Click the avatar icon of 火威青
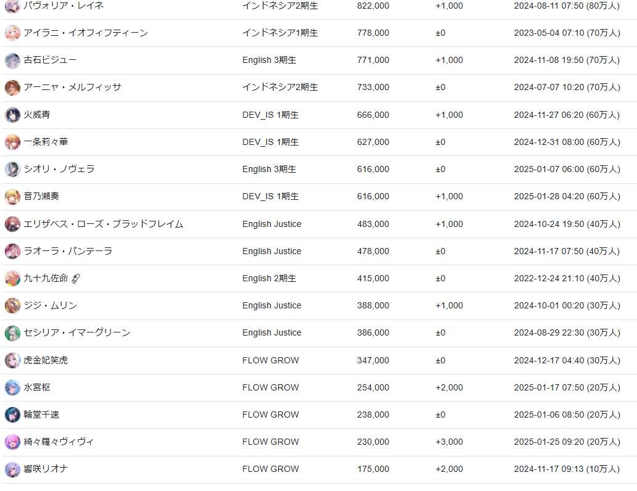Viewport: 637px width, 491px height. tap(12, 115)
